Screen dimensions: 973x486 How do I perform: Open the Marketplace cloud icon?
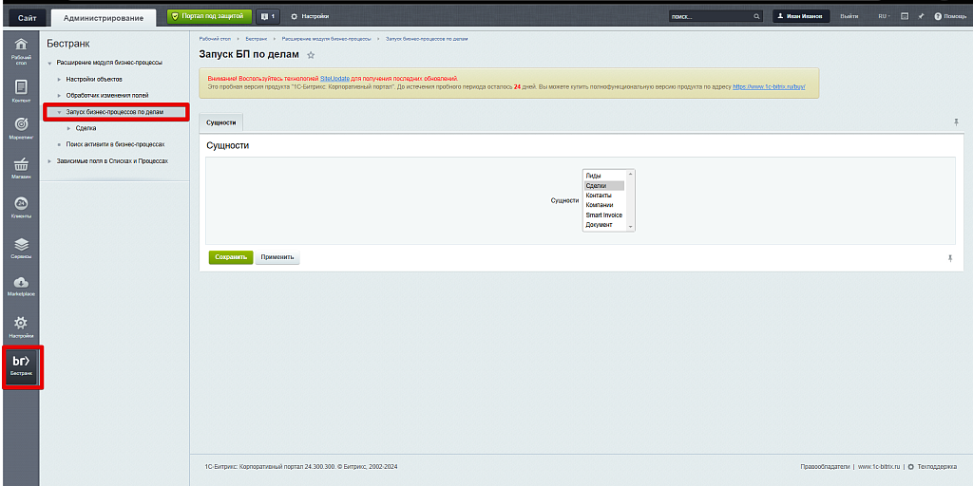pyautogui.click(x=21, y=287)
